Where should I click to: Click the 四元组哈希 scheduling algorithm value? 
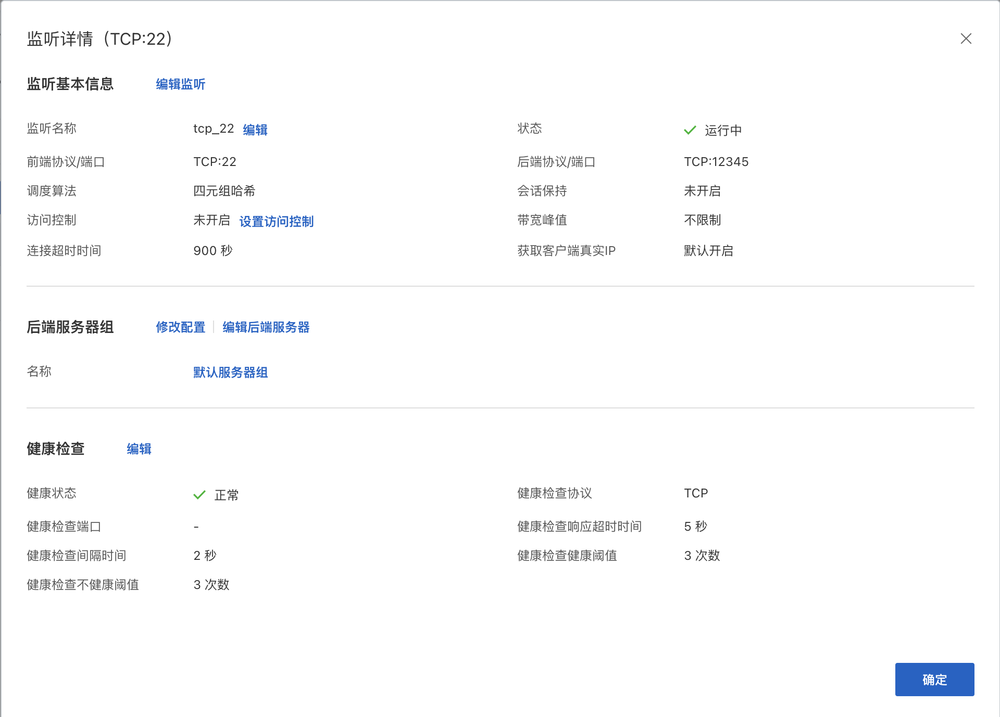224,191
